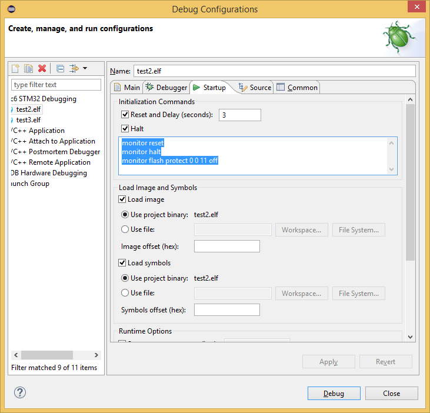This screenshot has width=430, height=413.
Task: Click the filter launch configurations icon
Action: tap(74, 69)
